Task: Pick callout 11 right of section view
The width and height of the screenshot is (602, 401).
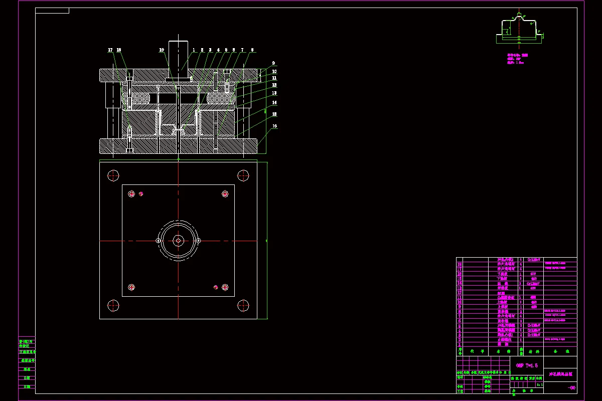Action: tap(274, 78)
